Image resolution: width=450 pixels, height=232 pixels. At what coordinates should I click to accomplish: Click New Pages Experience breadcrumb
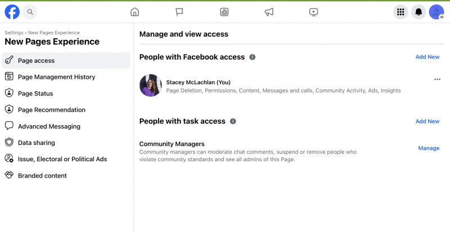point(54,33)
